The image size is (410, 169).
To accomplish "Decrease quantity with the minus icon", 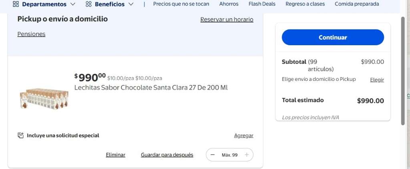I will click(213, 155).
